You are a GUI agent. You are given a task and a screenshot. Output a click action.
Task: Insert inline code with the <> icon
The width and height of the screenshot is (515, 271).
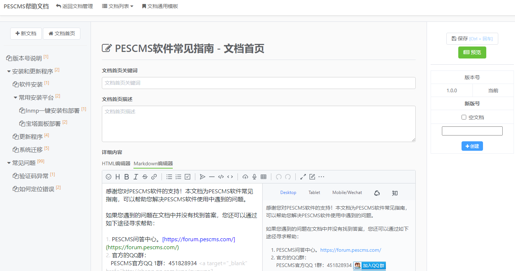coord(230,177)
